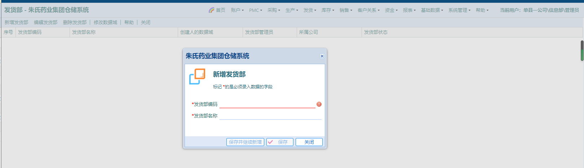Click the 保存并继续新增 button
This screenshot has width=584, height=168.
(x=245, y=142)
